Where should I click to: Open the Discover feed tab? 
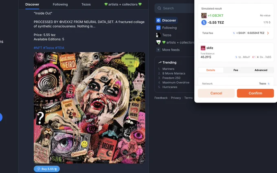(x=32, y=4)
